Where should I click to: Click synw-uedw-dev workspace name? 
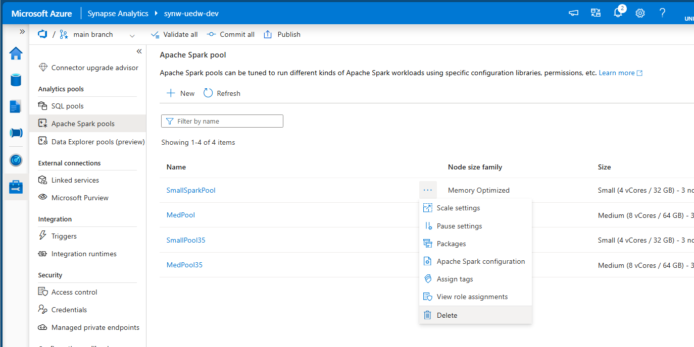tap(191, 14)
